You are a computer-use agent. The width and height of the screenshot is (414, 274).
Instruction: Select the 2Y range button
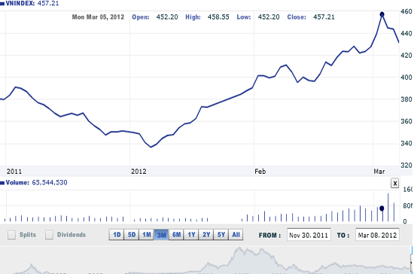(x=206, y=235)
